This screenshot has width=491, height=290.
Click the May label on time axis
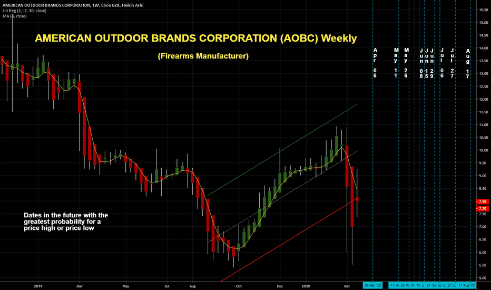[x=125, y=286]
